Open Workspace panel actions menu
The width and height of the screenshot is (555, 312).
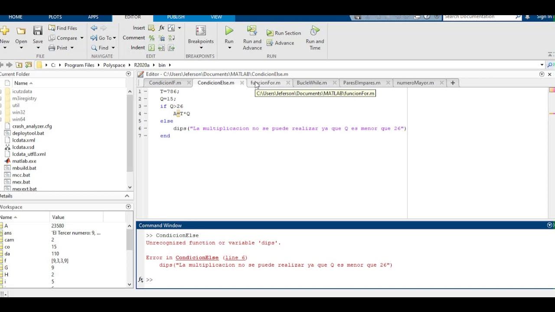[128, 207]
